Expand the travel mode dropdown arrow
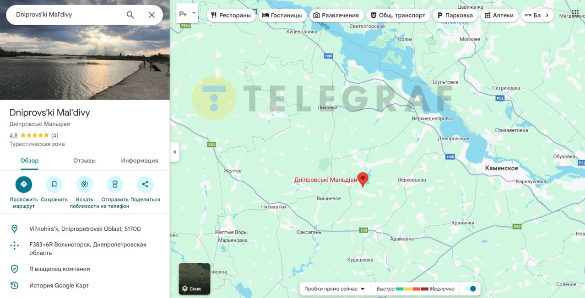Screen dimensions: 585x298 tap(194, 14)
